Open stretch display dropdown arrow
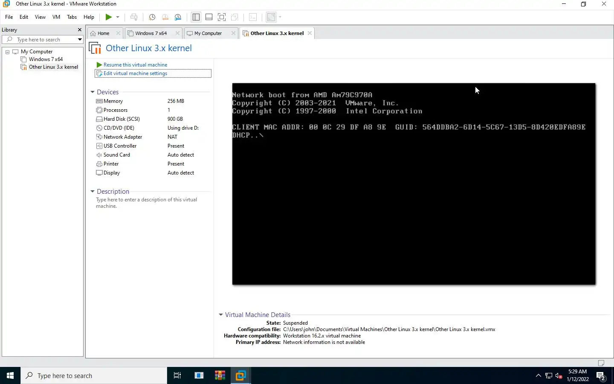Viewport: 614px width, 384px height. 280,17
